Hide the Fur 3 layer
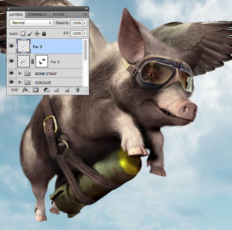The width and height of the screenshot is (232, 230). (11, 46)
